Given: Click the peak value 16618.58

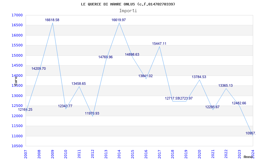Looking at the screenshot, I should [x=52, y=20].
